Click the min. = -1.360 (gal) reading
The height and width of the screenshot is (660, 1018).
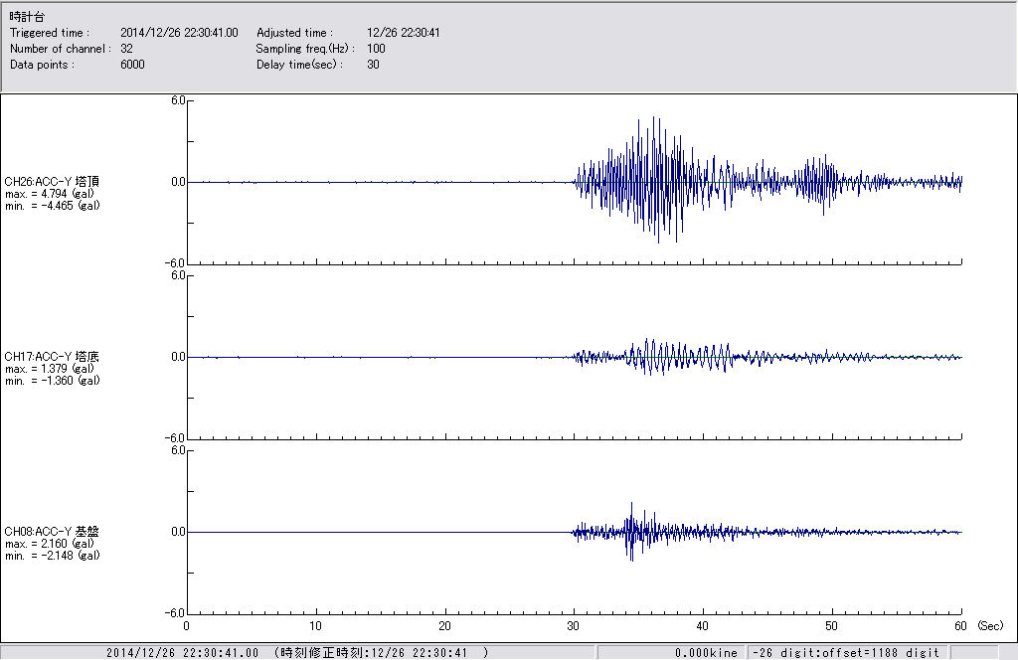52,381
